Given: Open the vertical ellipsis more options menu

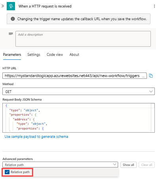Looking at the screenshot, I should (154, 6).
